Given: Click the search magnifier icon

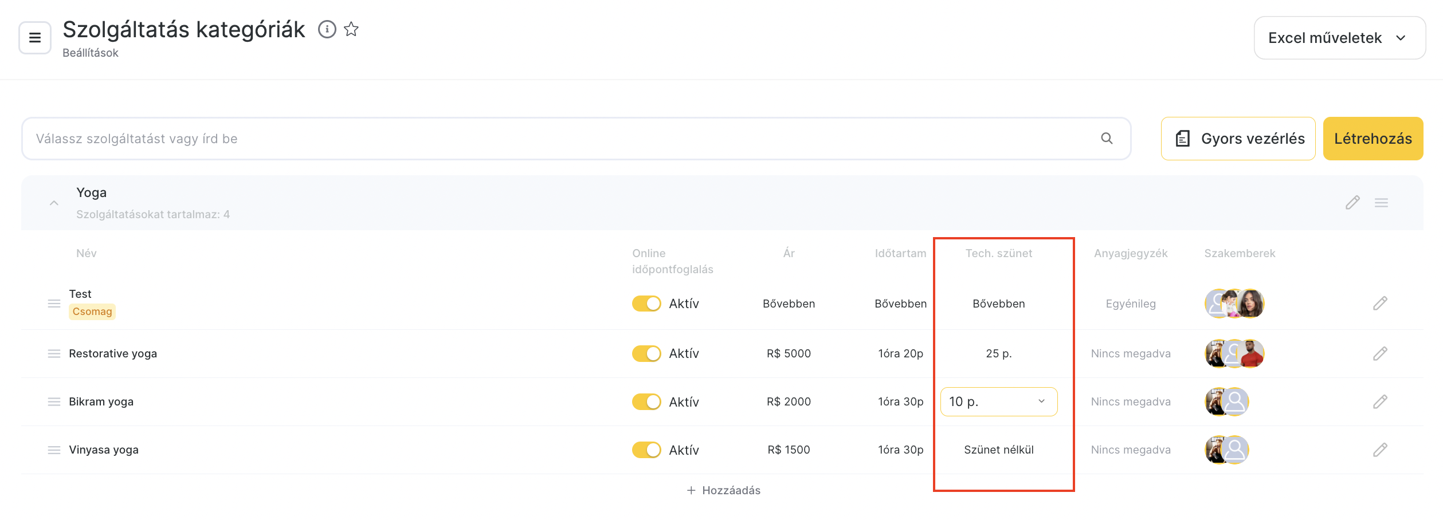Looking at the screenshot, I should point(1107,139).
